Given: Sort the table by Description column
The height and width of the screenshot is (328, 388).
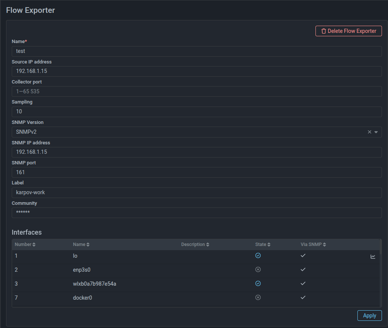Looking at the screenshot, I should [195, 244].
